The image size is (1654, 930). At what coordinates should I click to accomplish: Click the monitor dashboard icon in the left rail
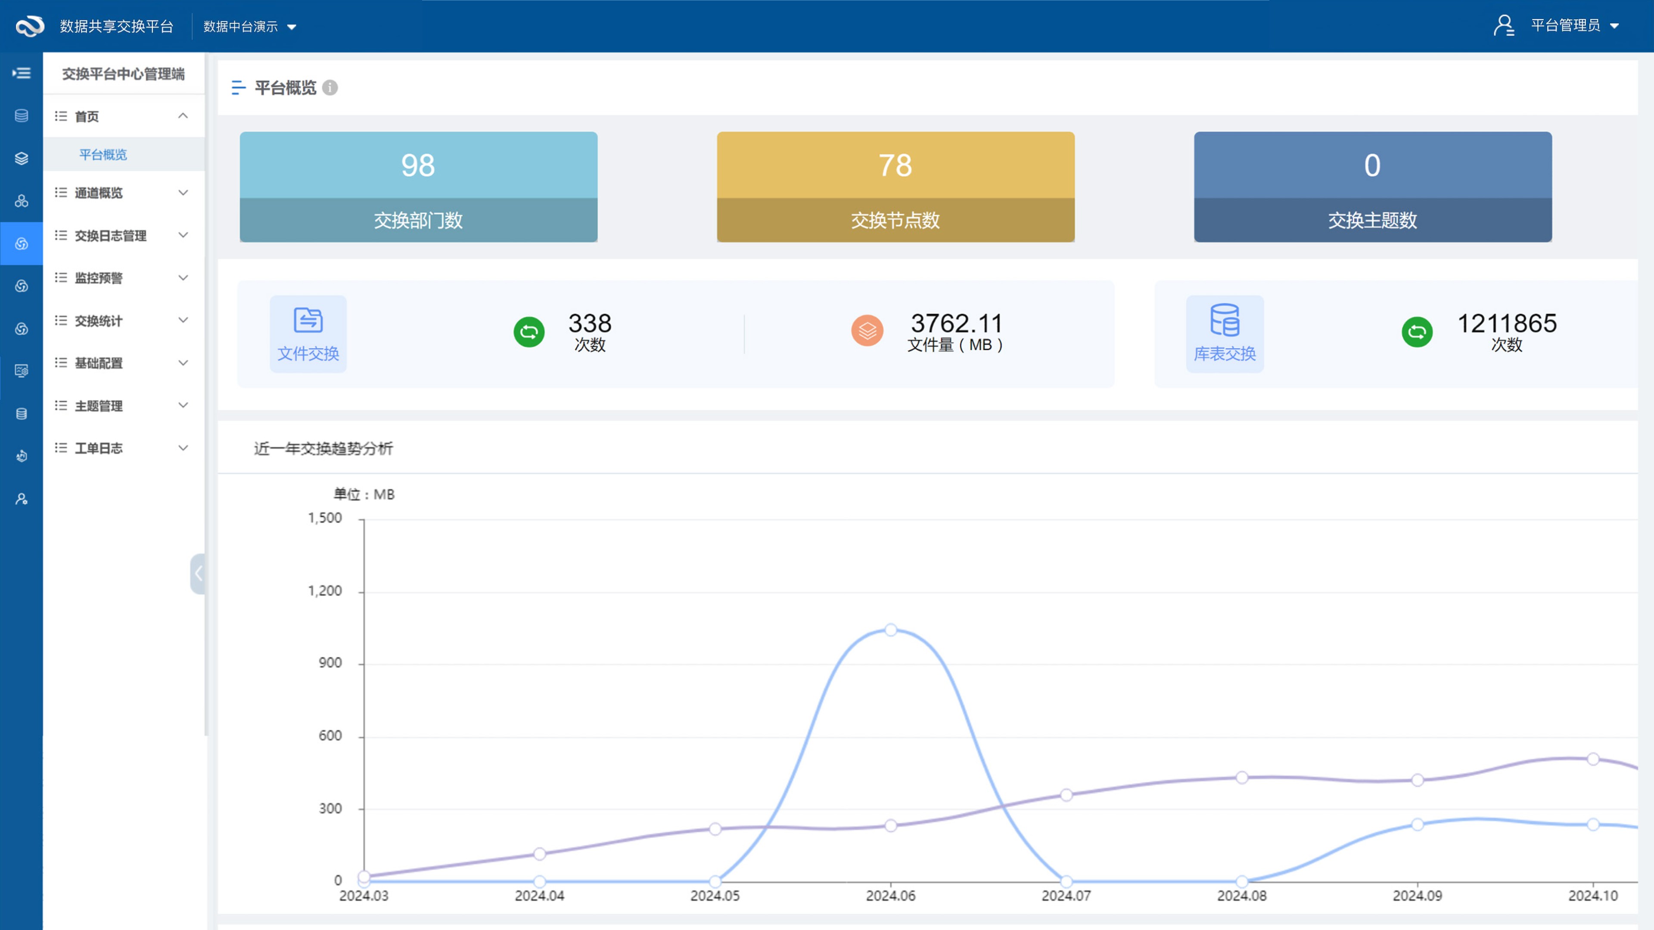[x=21, y=371]
